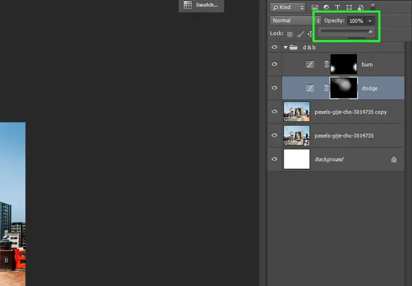This screenshot has height=286, width=412.
Task: Hide the d & b group
Action: pos(274,47)
